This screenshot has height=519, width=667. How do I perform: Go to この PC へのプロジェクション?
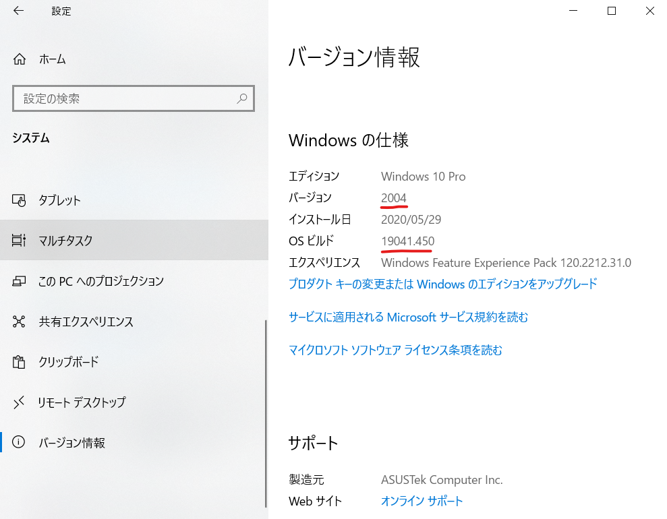(134, 281)
